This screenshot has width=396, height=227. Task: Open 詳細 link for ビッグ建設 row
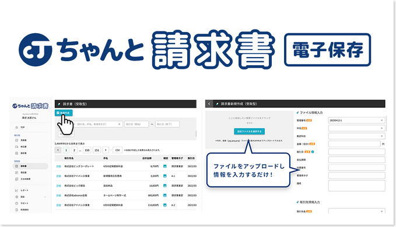(x=58, y=186)
